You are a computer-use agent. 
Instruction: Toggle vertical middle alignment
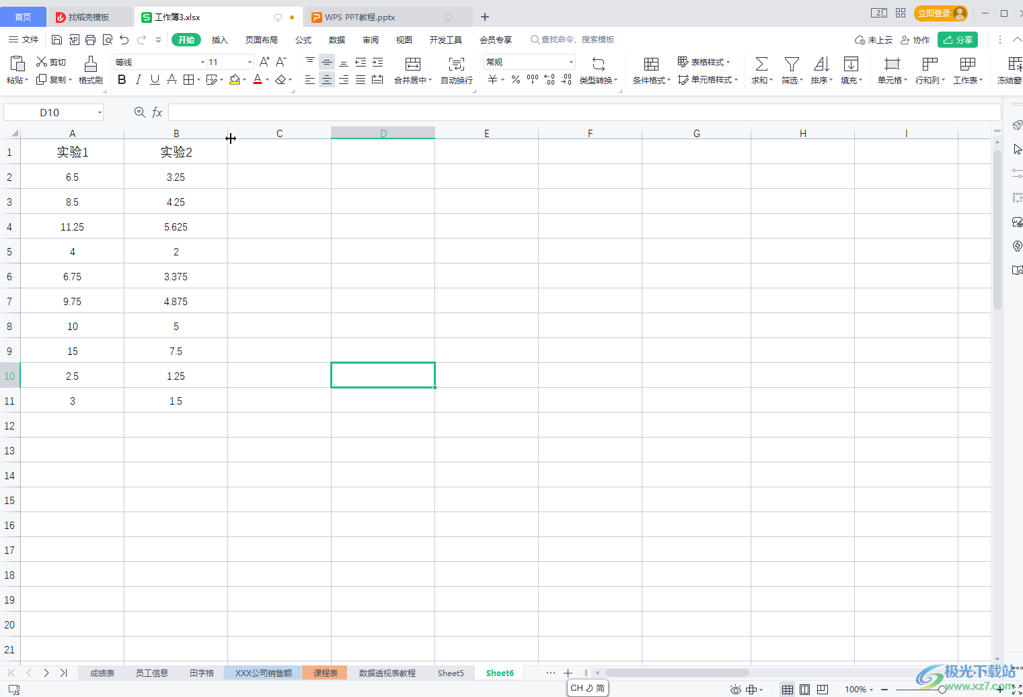327,62
